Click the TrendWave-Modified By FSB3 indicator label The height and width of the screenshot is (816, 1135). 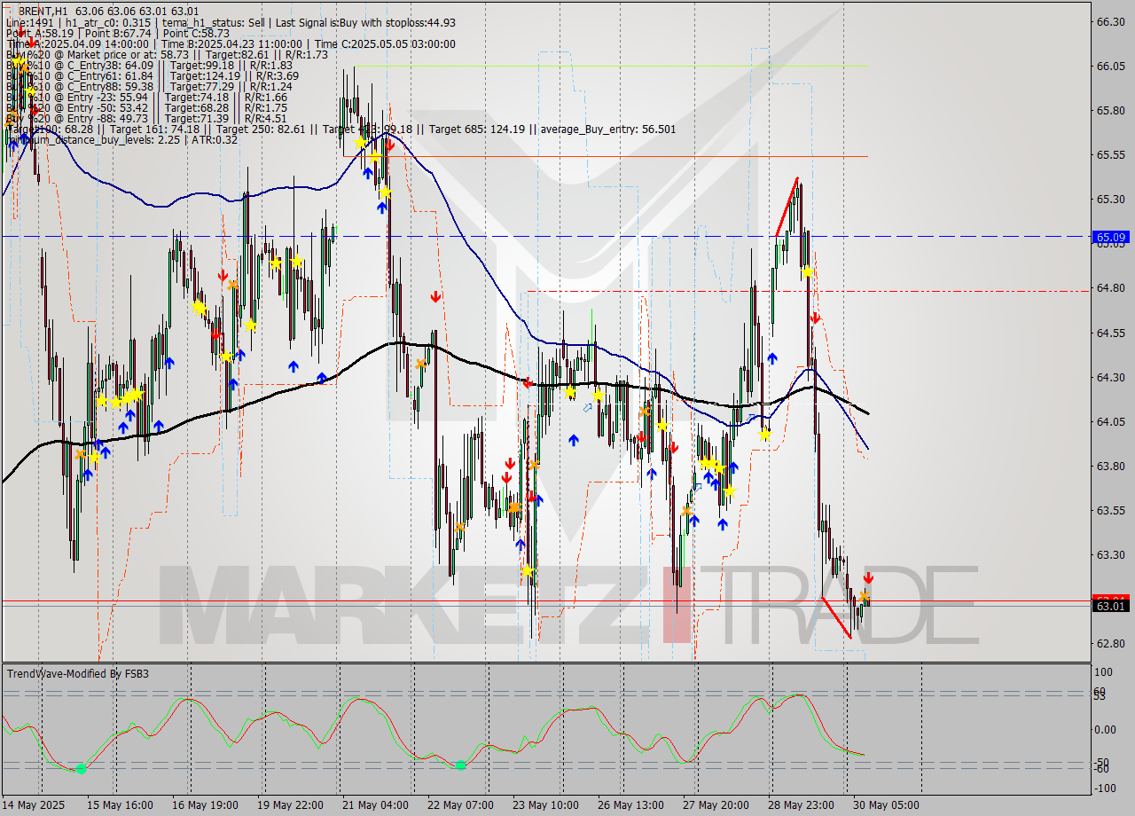[x=77, y=673]
